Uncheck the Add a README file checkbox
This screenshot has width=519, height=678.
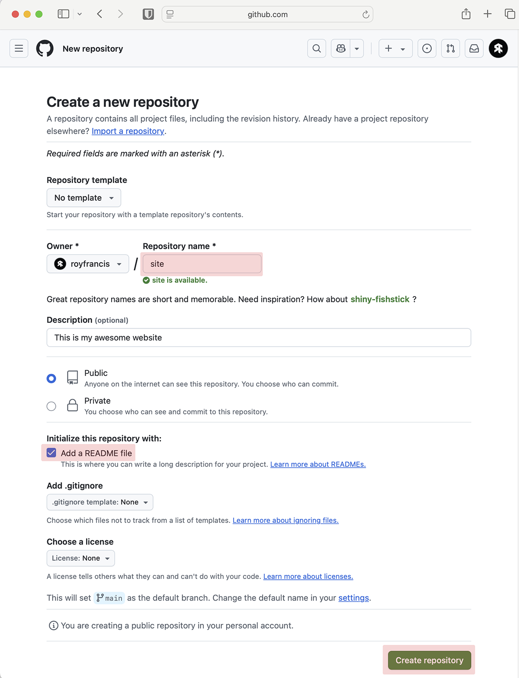[51, 453]
